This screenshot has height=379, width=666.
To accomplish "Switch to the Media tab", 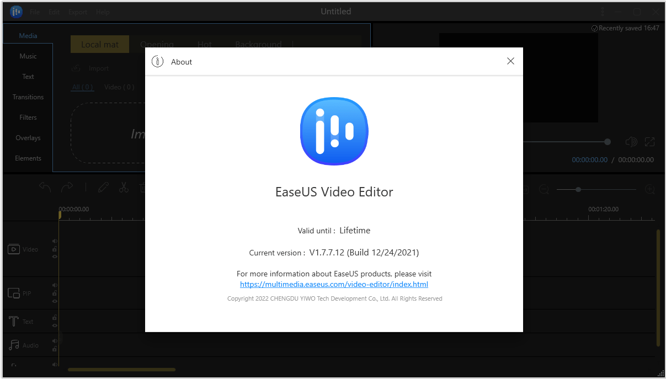I will 28,36.
